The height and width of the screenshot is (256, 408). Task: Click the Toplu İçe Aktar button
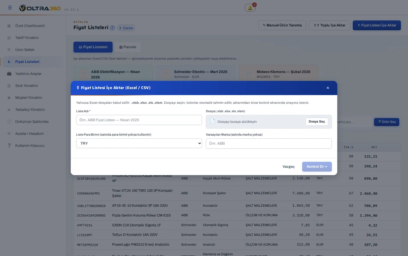pos(329,25)
